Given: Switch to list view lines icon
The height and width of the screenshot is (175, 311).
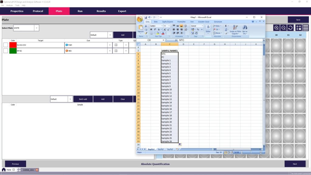Looking at the screenshot, I should pyautogui.click(x=306, y=28).
